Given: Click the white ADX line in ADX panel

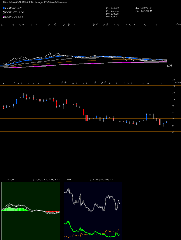Looking at the screenshot, I should click(92, 200).
